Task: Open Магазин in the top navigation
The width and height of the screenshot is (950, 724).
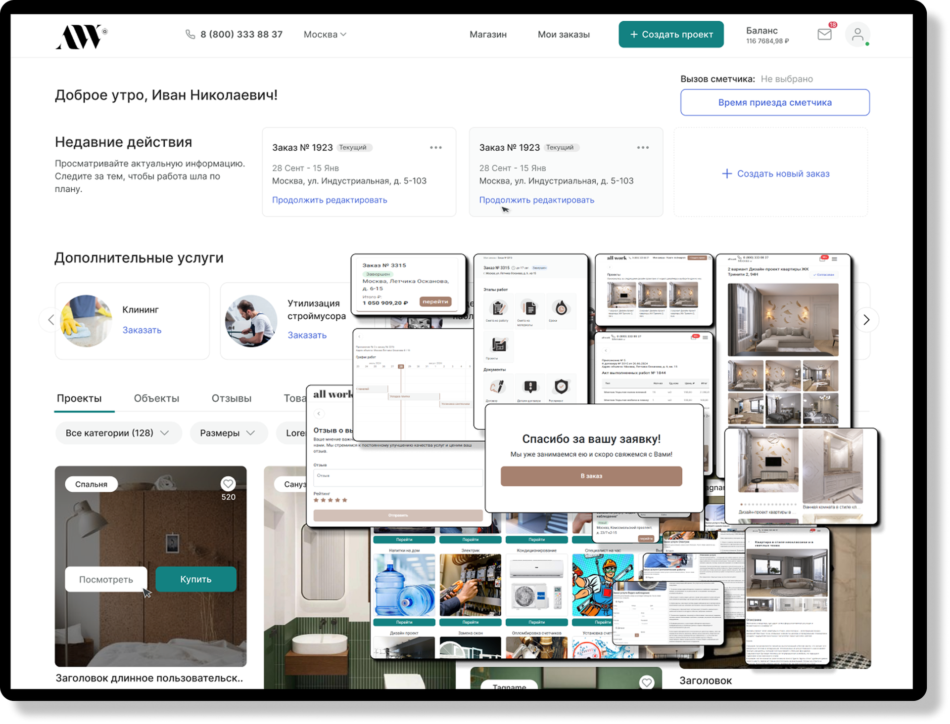Action: [488, 34]
